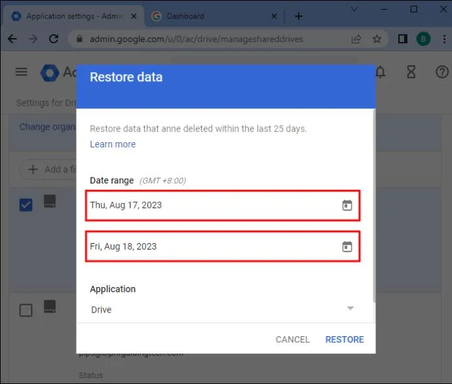Open the start date calendar picker icon

pos(347,206)
